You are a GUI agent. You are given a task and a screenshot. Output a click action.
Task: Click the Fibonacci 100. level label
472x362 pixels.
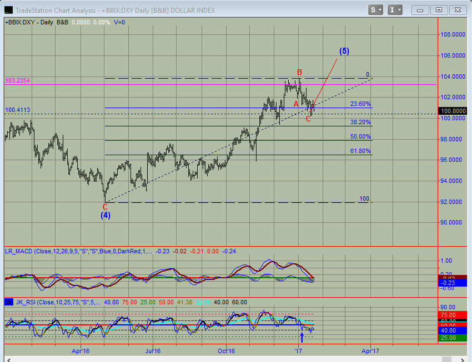point(365,198)
